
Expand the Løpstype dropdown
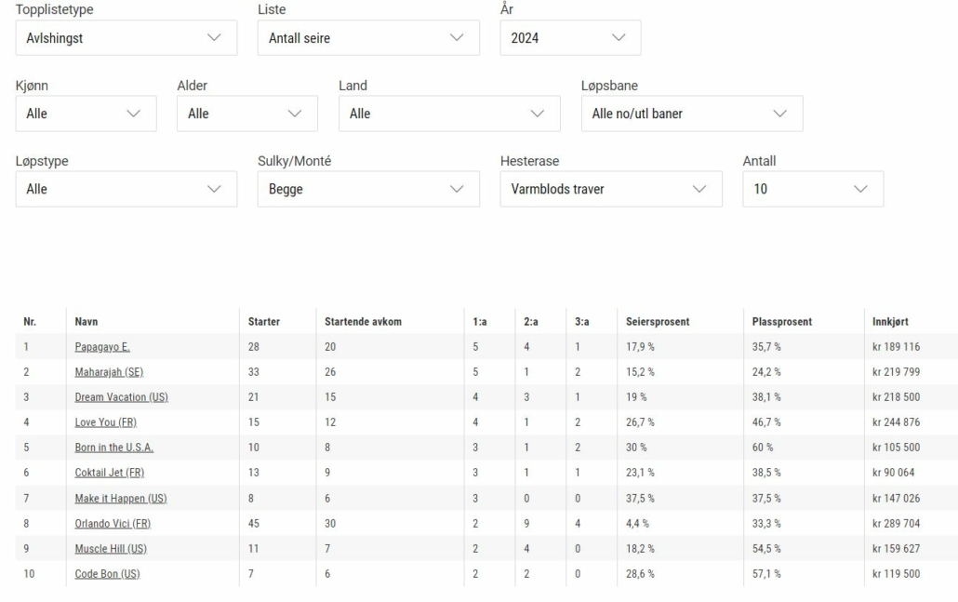coord(126,189)
